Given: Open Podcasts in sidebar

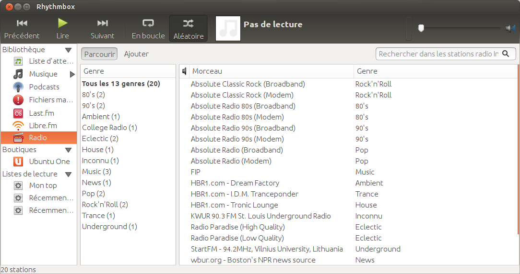Looking at the screenshot, I should click(39, 87).
